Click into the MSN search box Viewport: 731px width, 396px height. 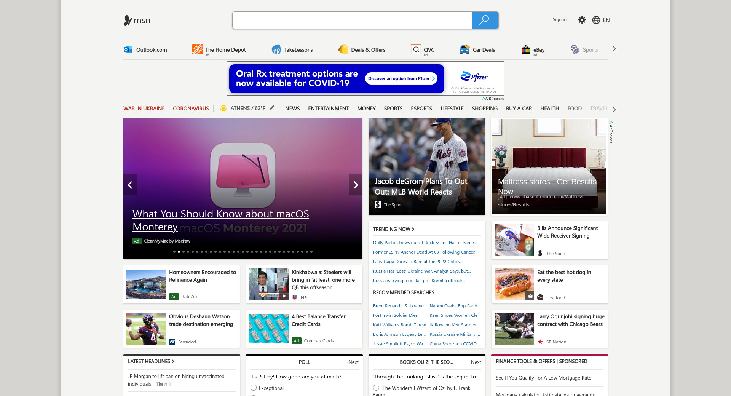pyautogui.click(x=352, y=20)
